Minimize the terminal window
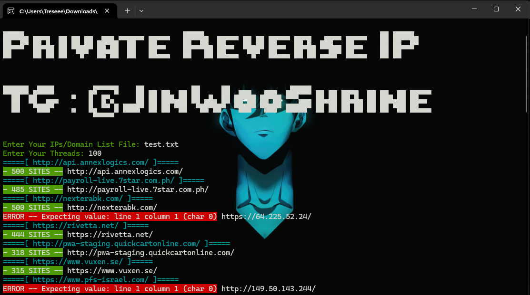Viewport: 530px width, 295px height. [x=474, y=9]
